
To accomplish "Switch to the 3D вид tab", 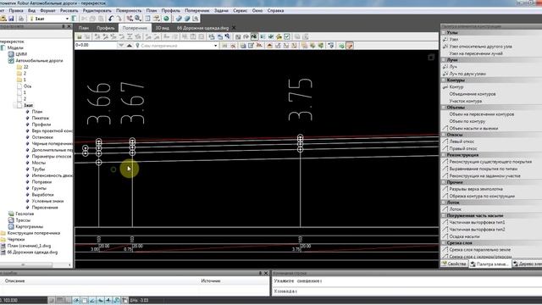I will (x=162, y=28).
